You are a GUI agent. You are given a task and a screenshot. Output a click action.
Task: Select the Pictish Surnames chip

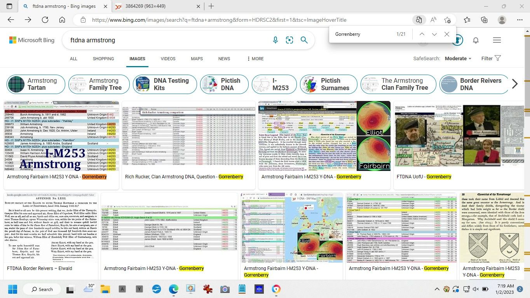coord(329,84)
